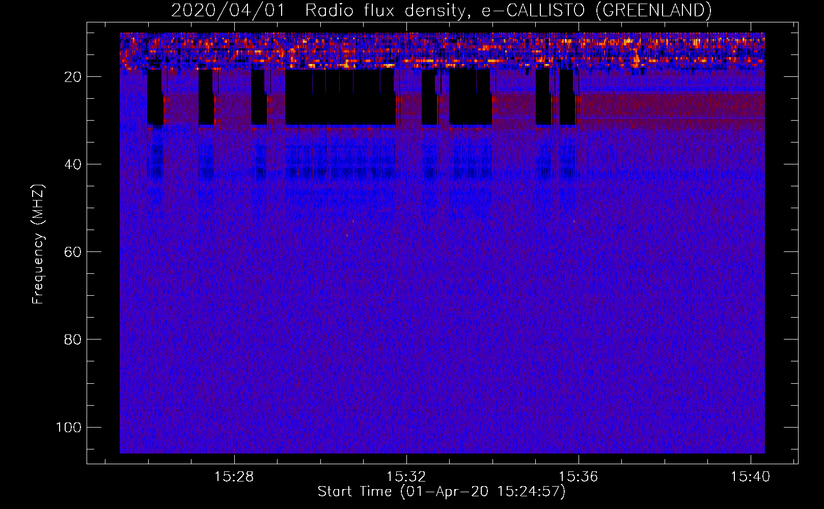Click the 60 MHz frequency tick label
The image size is (824, 509).
(x=73, y=252)
